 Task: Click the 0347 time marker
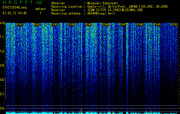123,25
